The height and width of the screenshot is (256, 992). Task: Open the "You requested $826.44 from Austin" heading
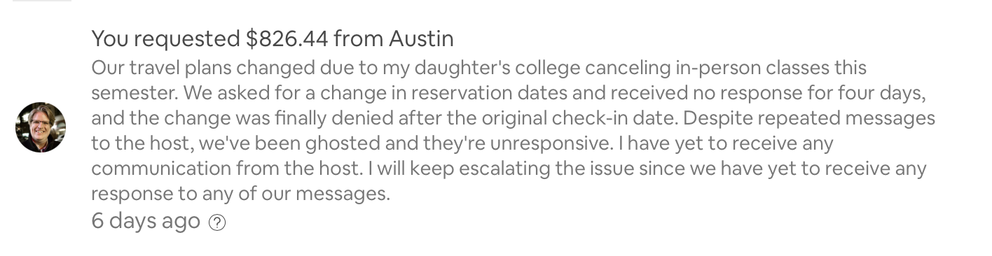(273, 38)
